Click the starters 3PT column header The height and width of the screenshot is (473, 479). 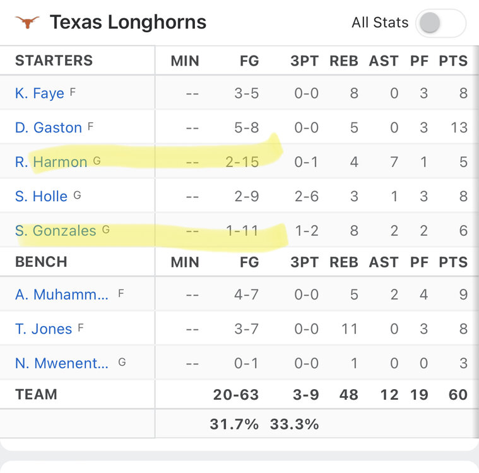(305, 61)
